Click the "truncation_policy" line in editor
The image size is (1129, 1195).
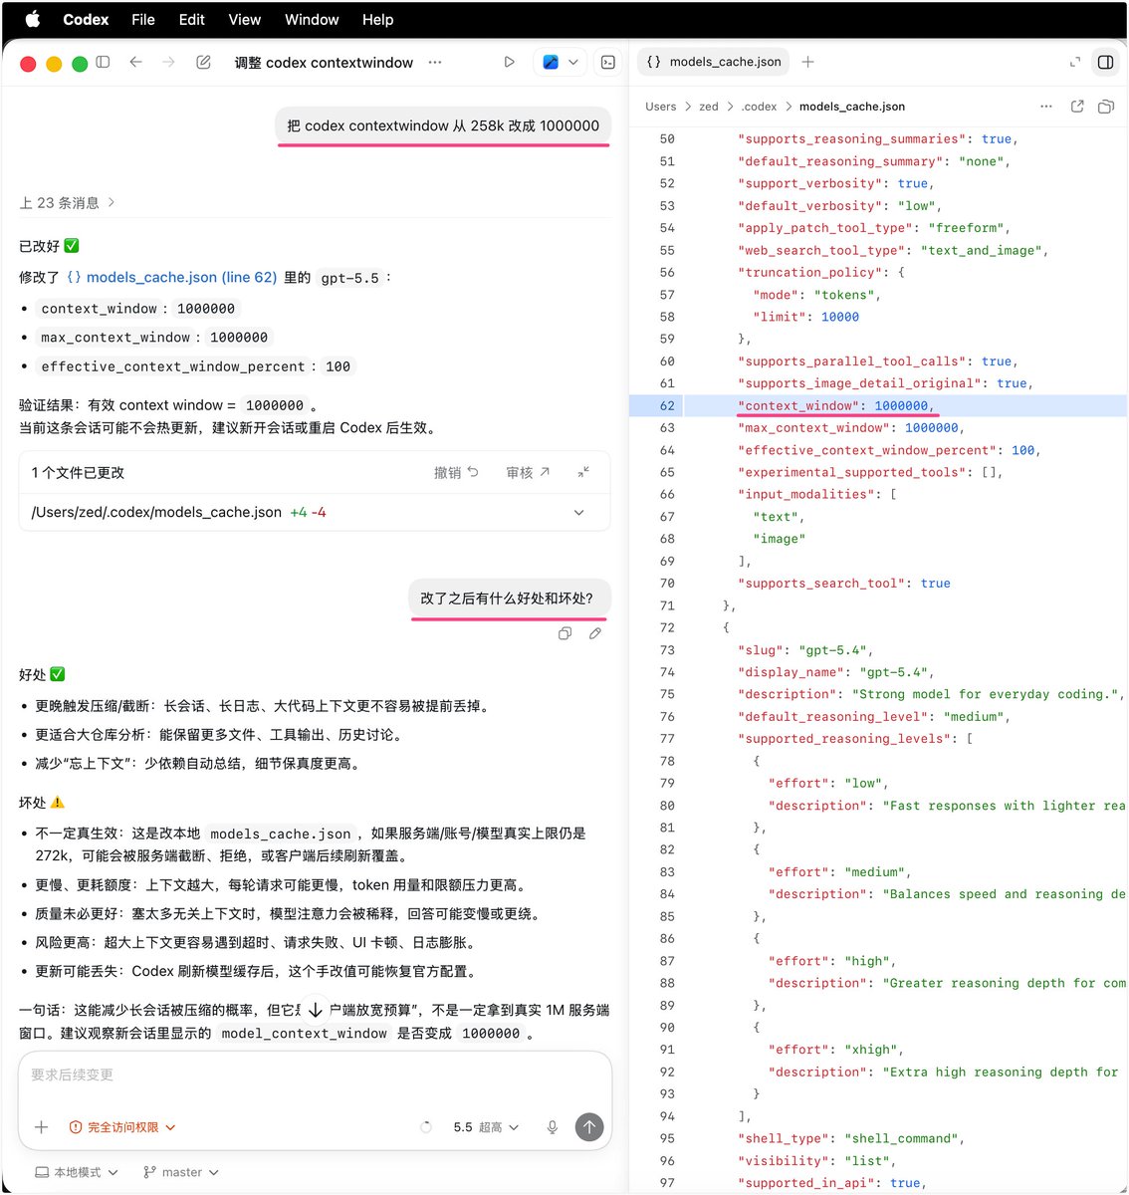point(820,272)
